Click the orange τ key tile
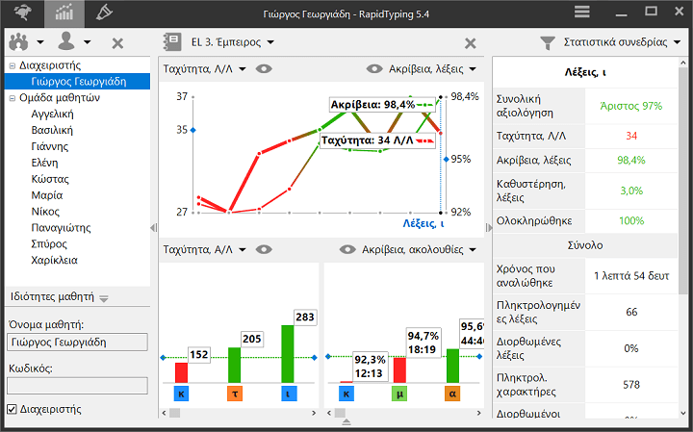The image size is (693, 432). [x=235, y=394]
